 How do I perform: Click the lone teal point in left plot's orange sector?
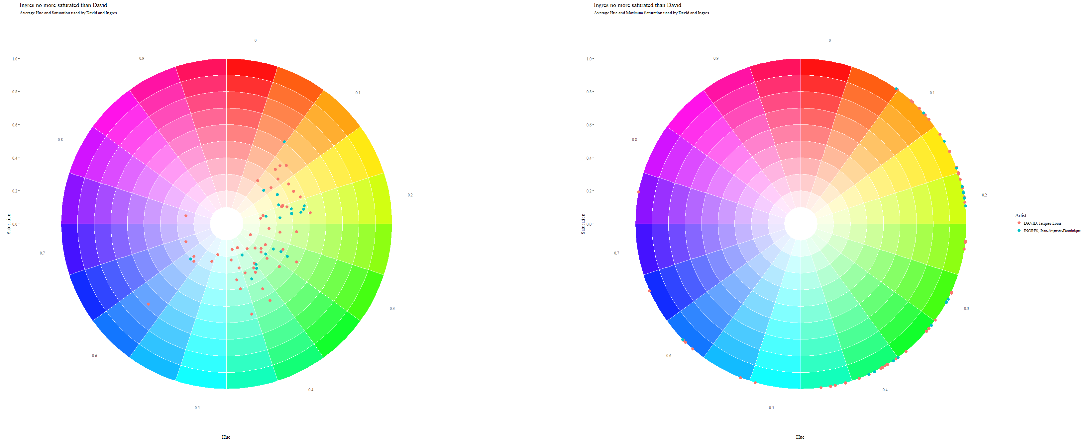284,142
